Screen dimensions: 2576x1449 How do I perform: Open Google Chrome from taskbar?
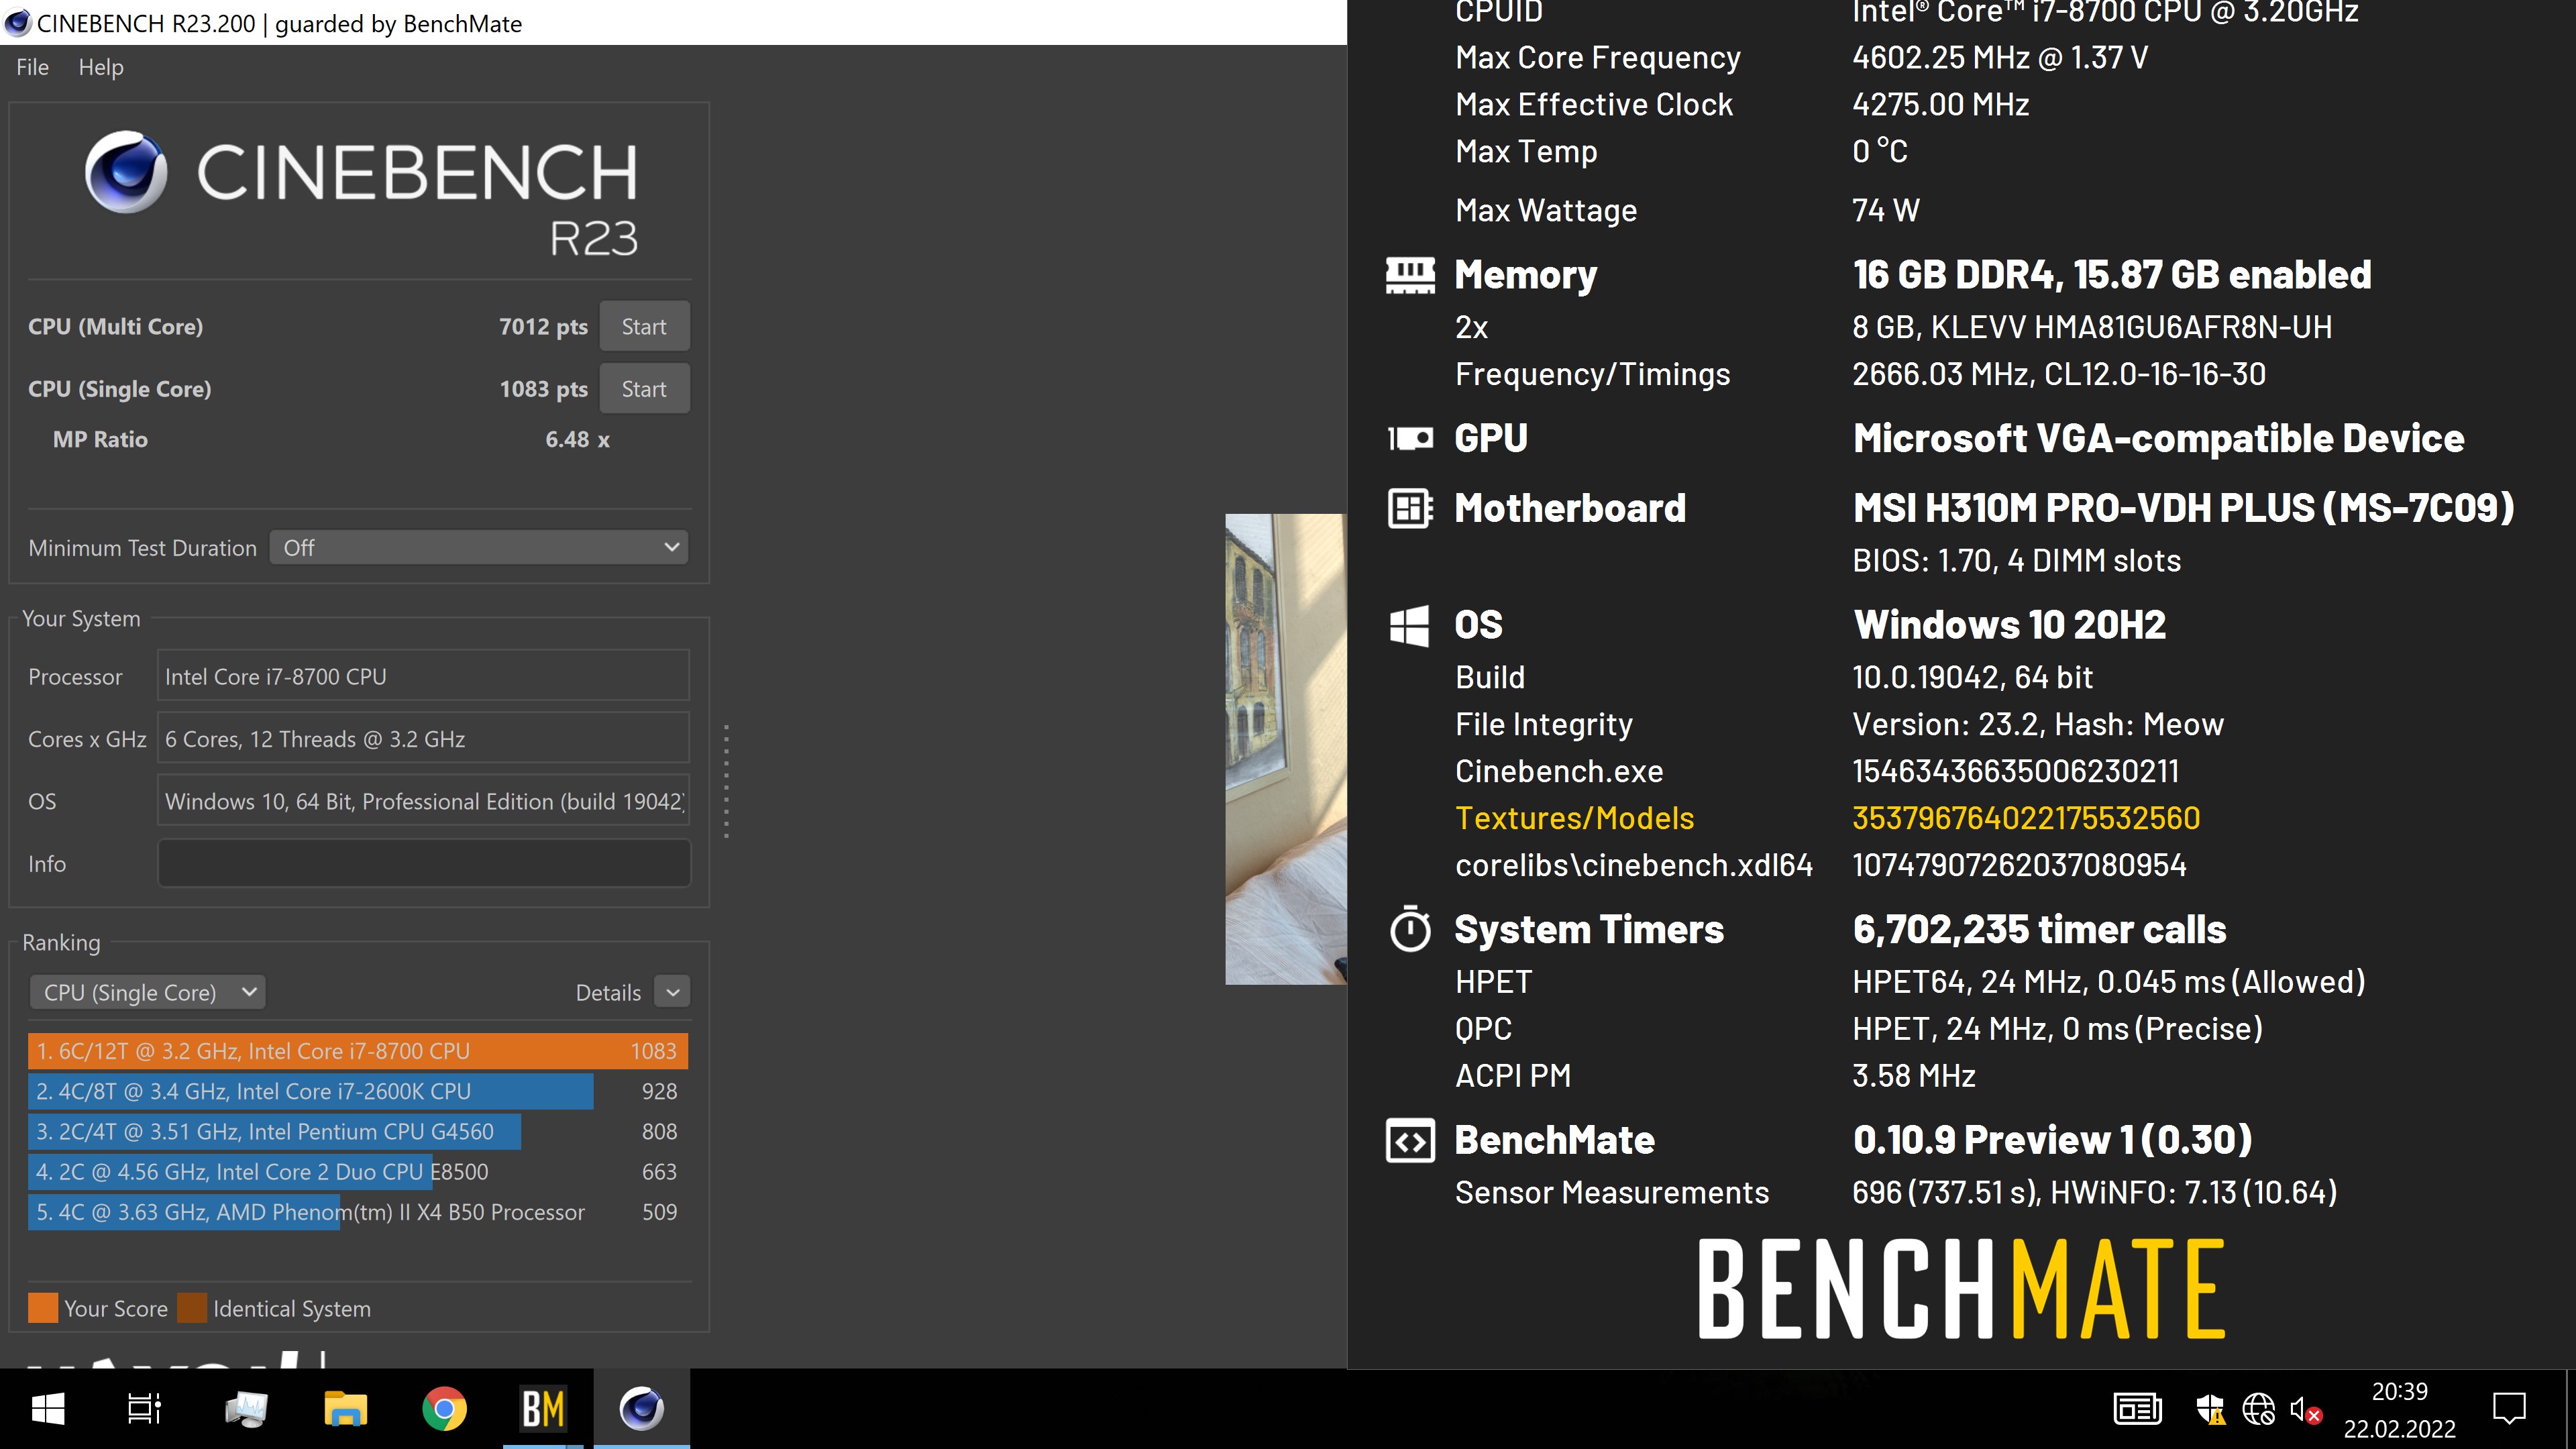pyautogui.click(x=444, y=1409)
